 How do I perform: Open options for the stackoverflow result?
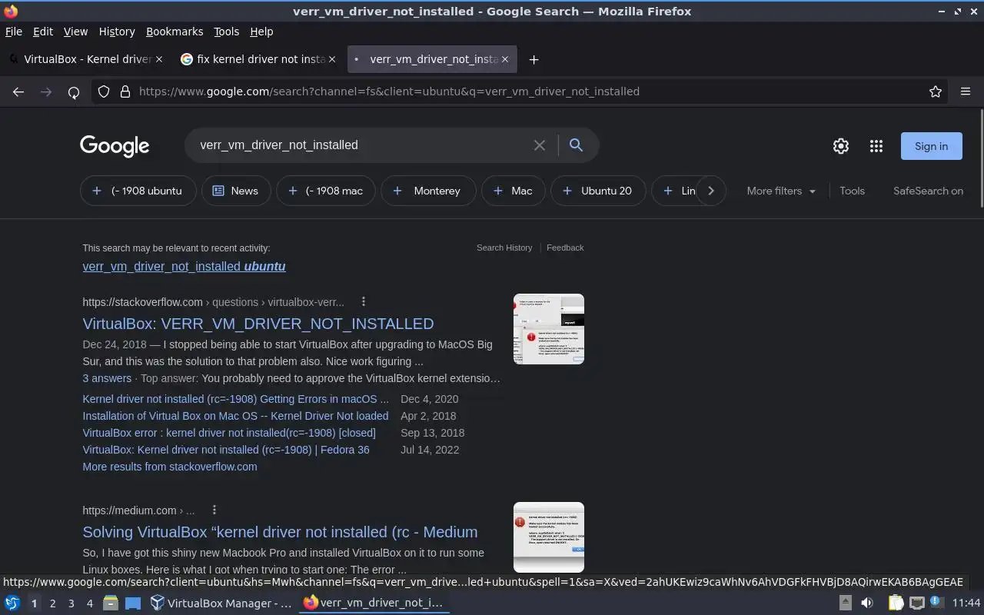click(364, 302)
